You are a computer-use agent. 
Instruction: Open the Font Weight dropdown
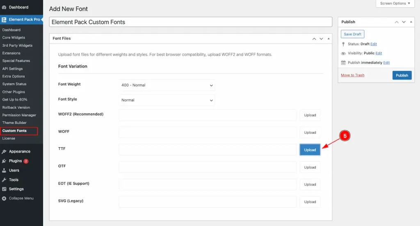click(x=167, y=85)
